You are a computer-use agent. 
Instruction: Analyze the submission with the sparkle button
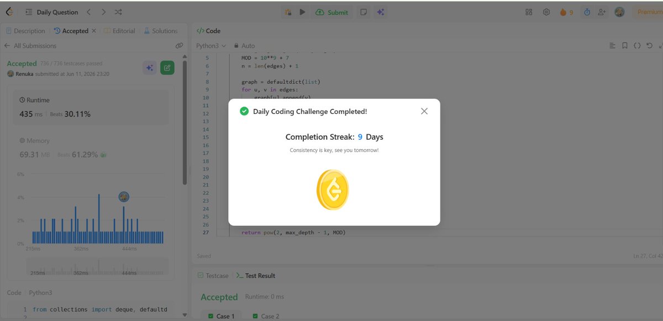coord(149,68)
